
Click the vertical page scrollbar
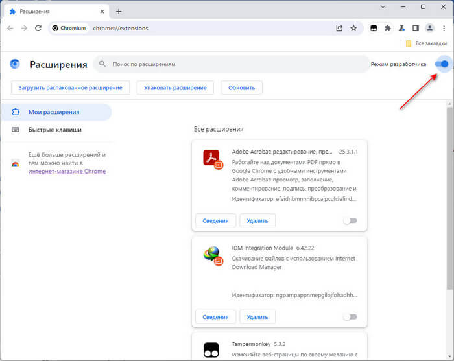tap(451, 194)
